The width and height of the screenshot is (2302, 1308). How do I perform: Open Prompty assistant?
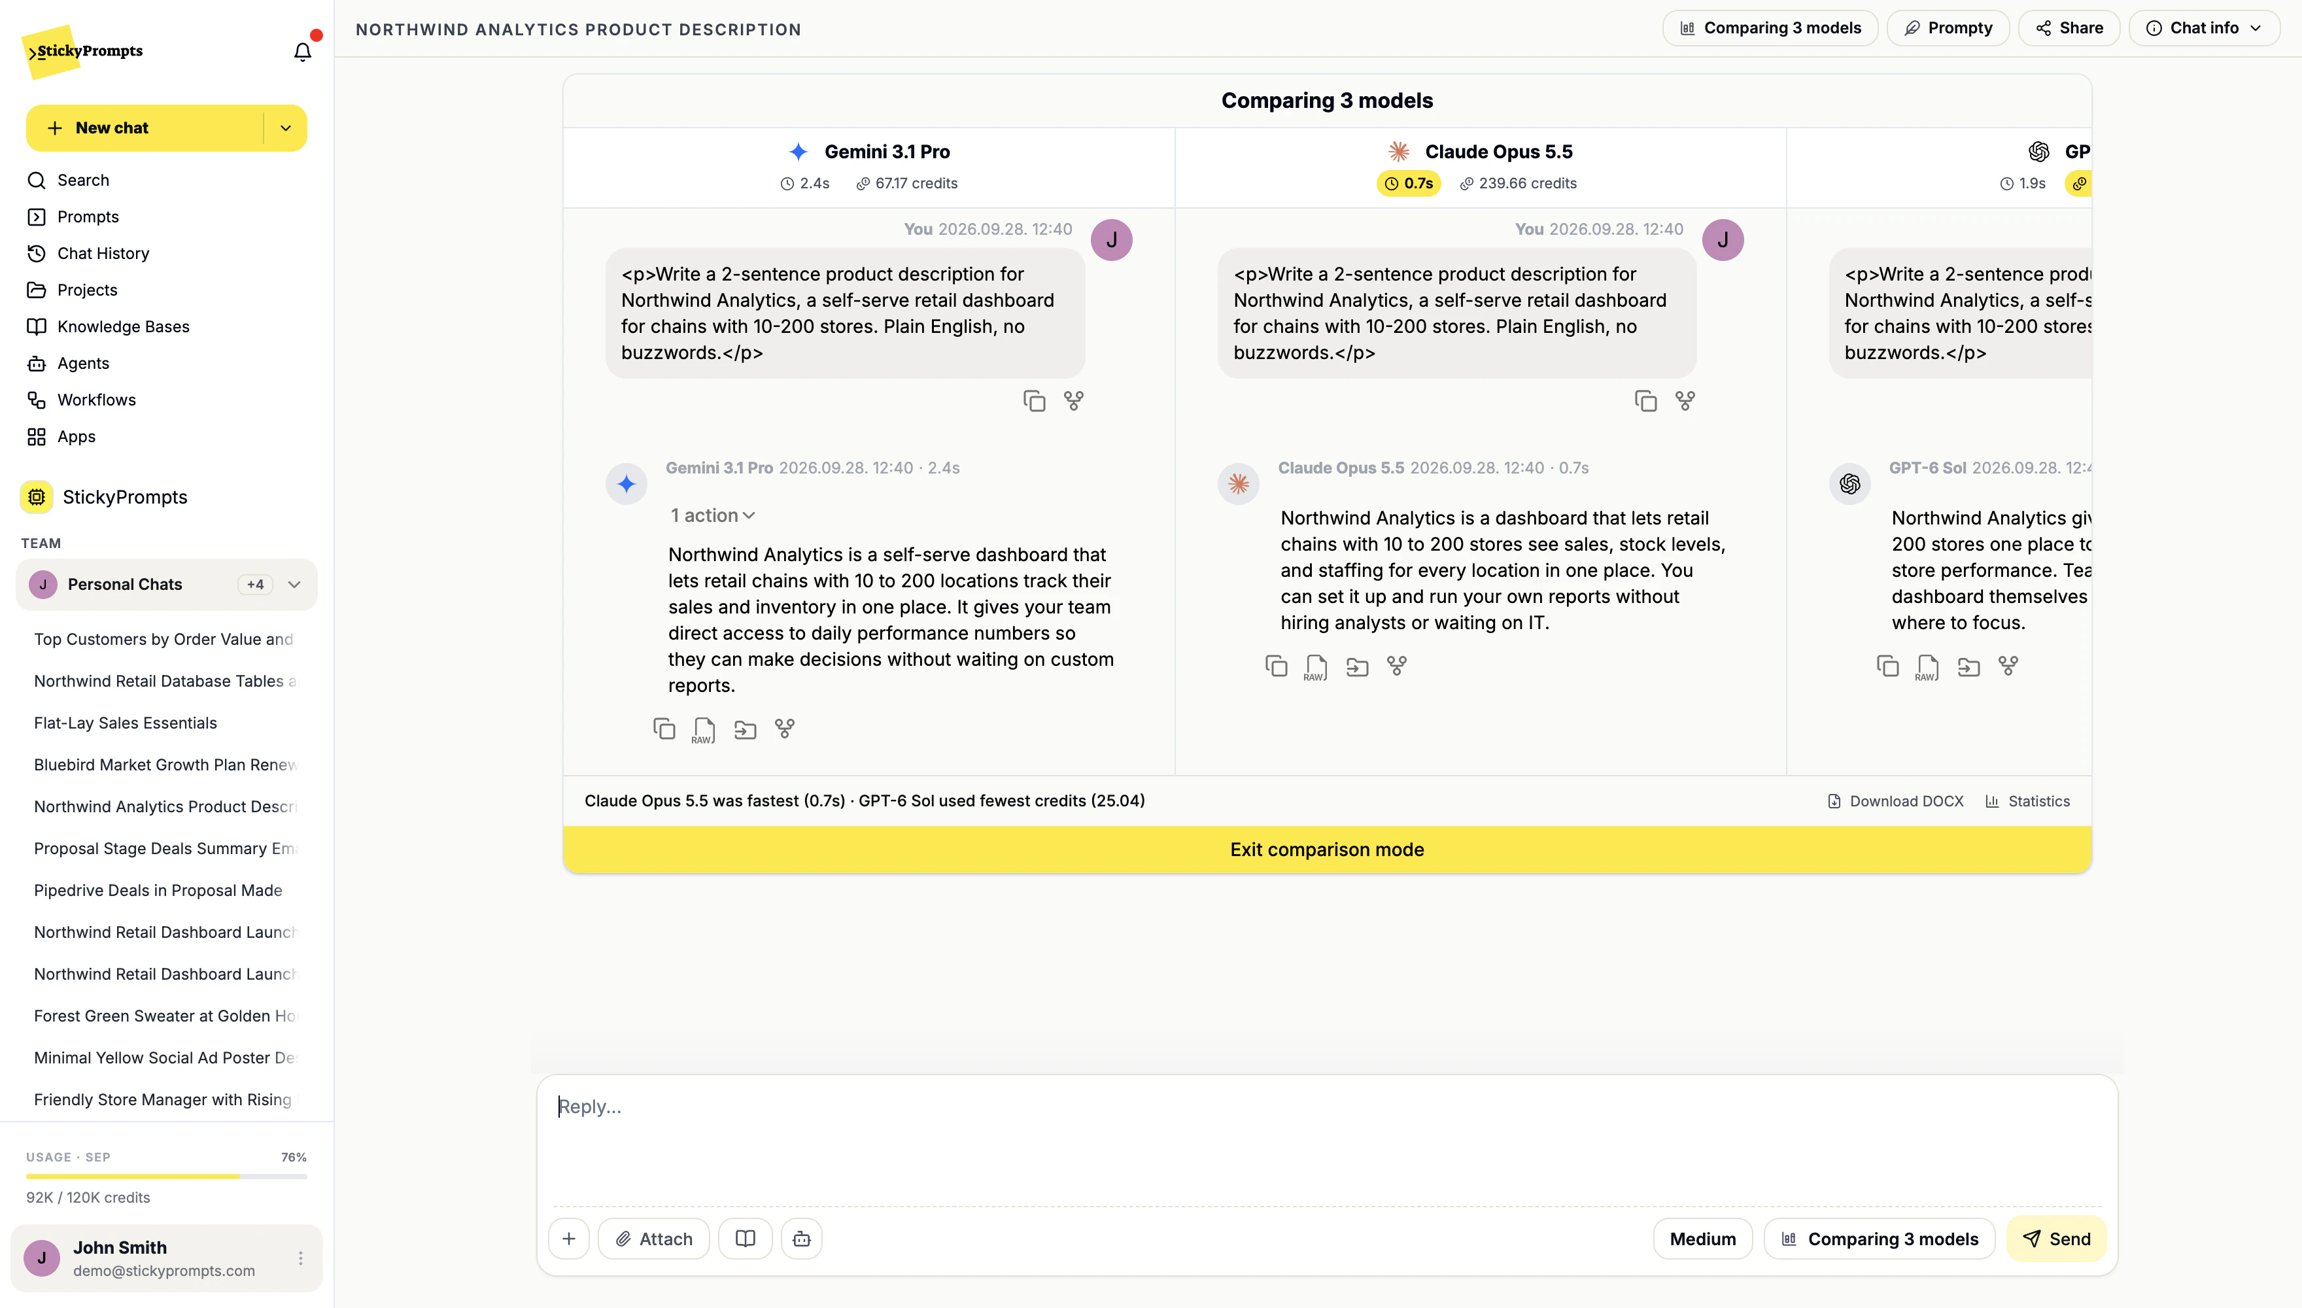pos(1948,29)
